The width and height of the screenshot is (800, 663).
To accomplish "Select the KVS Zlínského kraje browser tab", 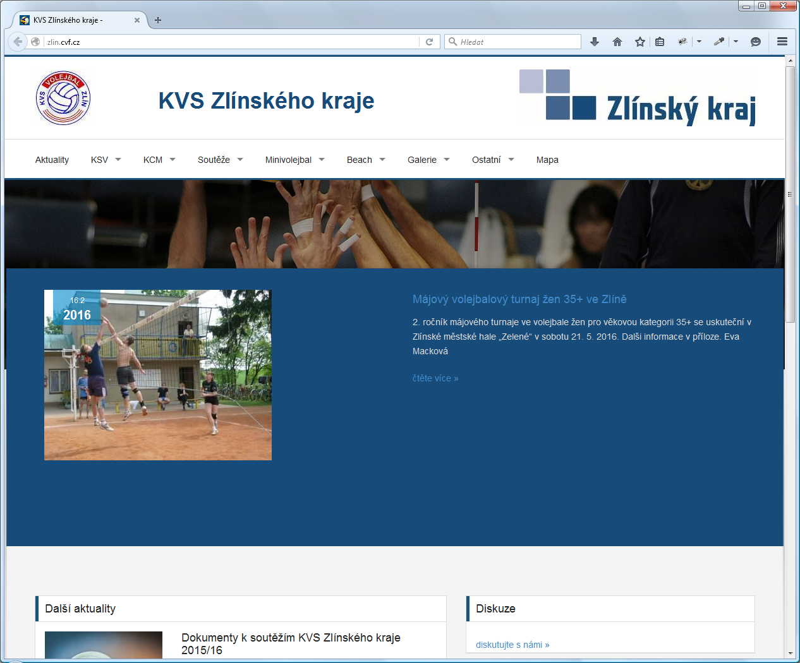I will pos(80,20).
